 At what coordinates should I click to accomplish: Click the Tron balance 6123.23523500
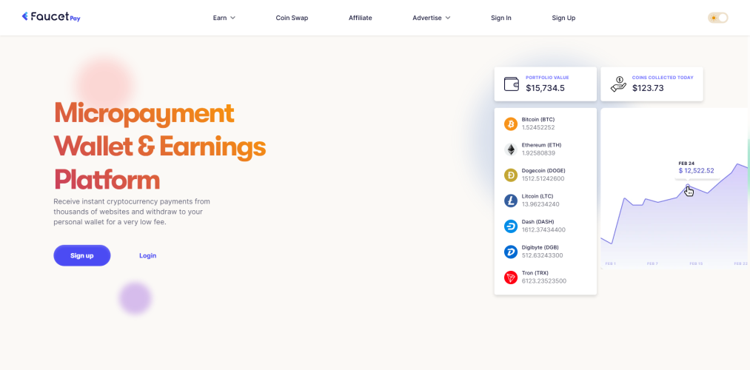coord(544,281)
